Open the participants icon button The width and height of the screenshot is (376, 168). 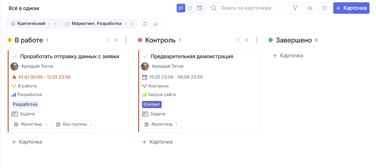(310, 8)
